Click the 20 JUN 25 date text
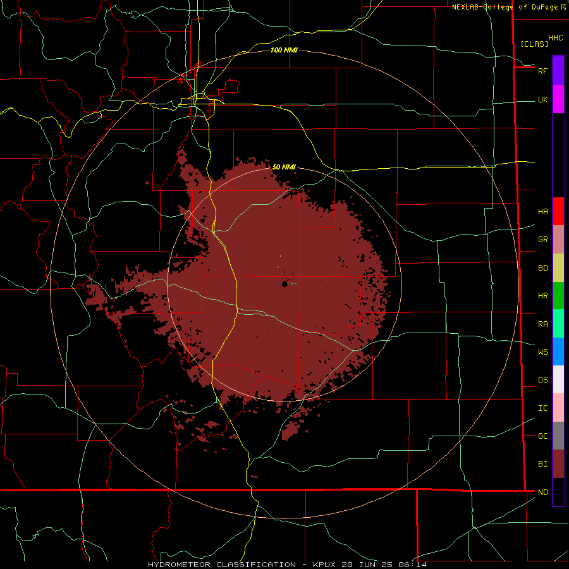 pyautogui.click(x=367, y=565)
